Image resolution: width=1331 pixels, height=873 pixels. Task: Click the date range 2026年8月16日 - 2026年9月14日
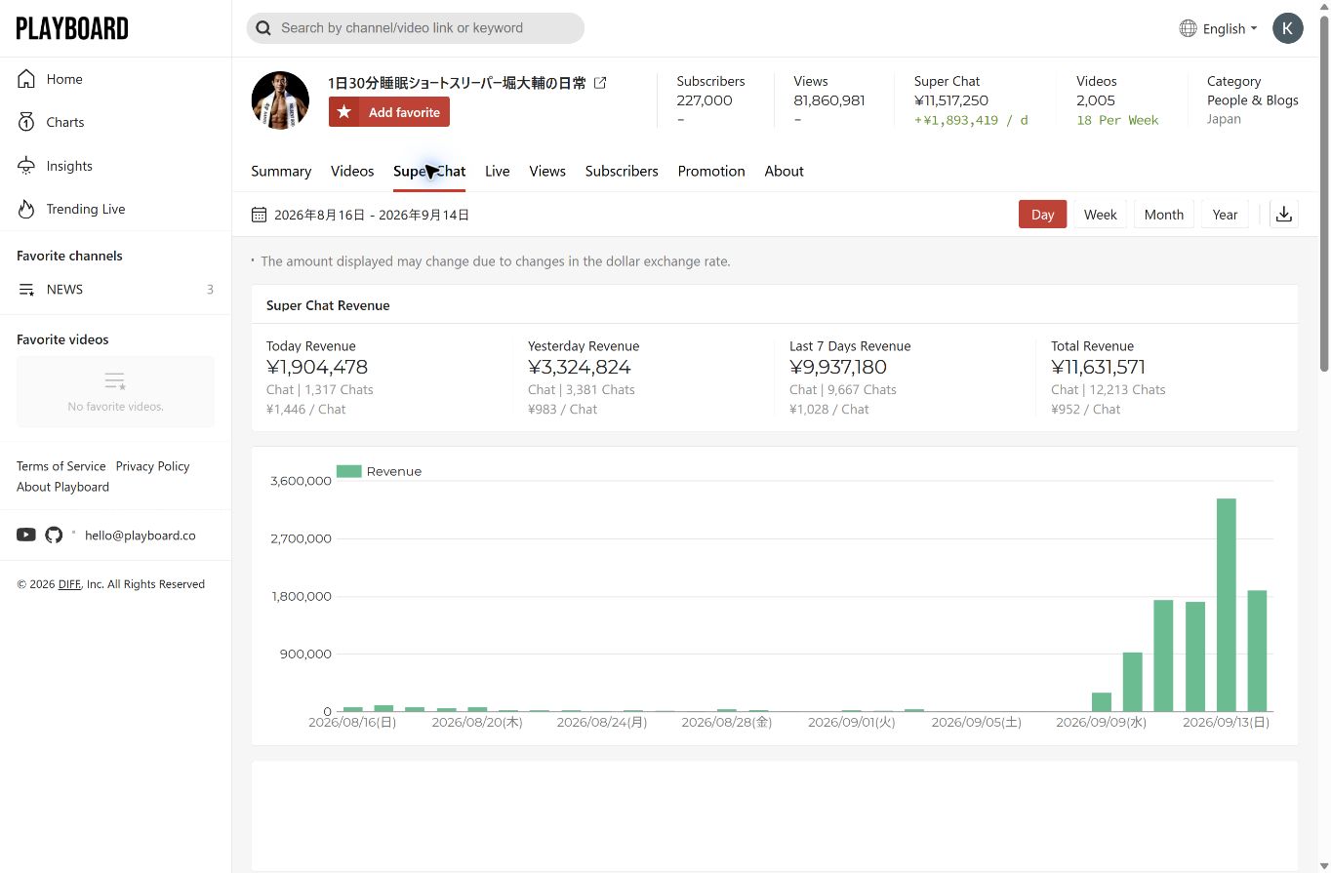[372, 215]
